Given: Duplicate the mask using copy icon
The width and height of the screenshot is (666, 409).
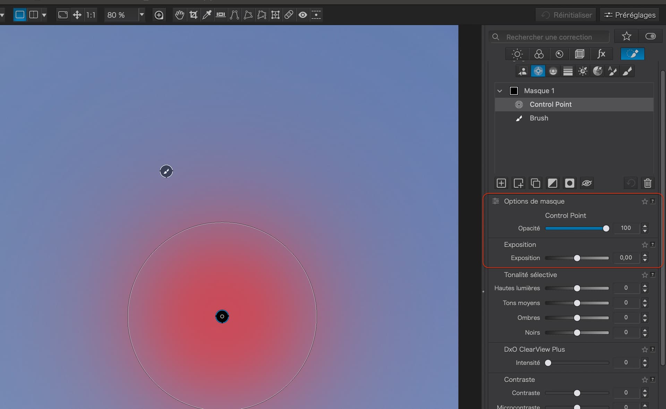Looking at the screenshot, I should [x=535, y=183].
